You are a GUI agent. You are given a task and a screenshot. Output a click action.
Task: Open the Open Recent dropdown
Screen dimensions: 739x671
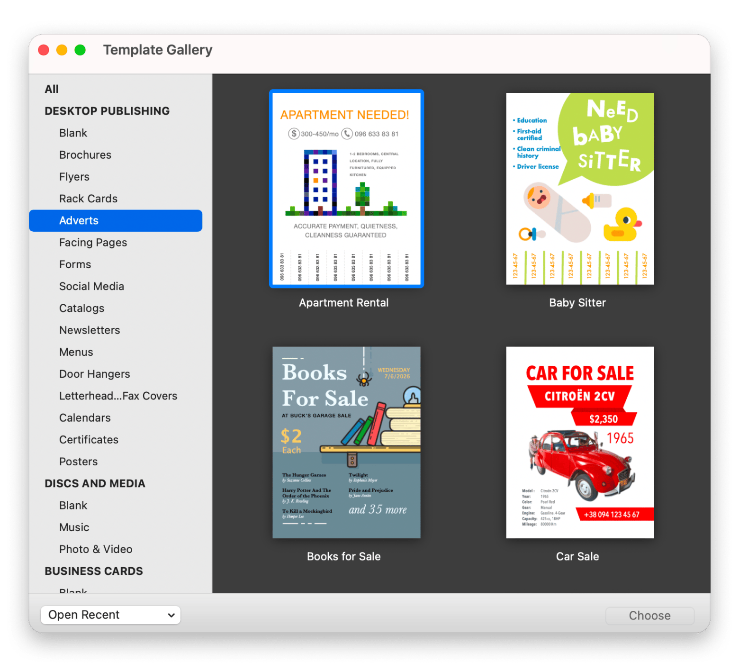tap(110, 615)
